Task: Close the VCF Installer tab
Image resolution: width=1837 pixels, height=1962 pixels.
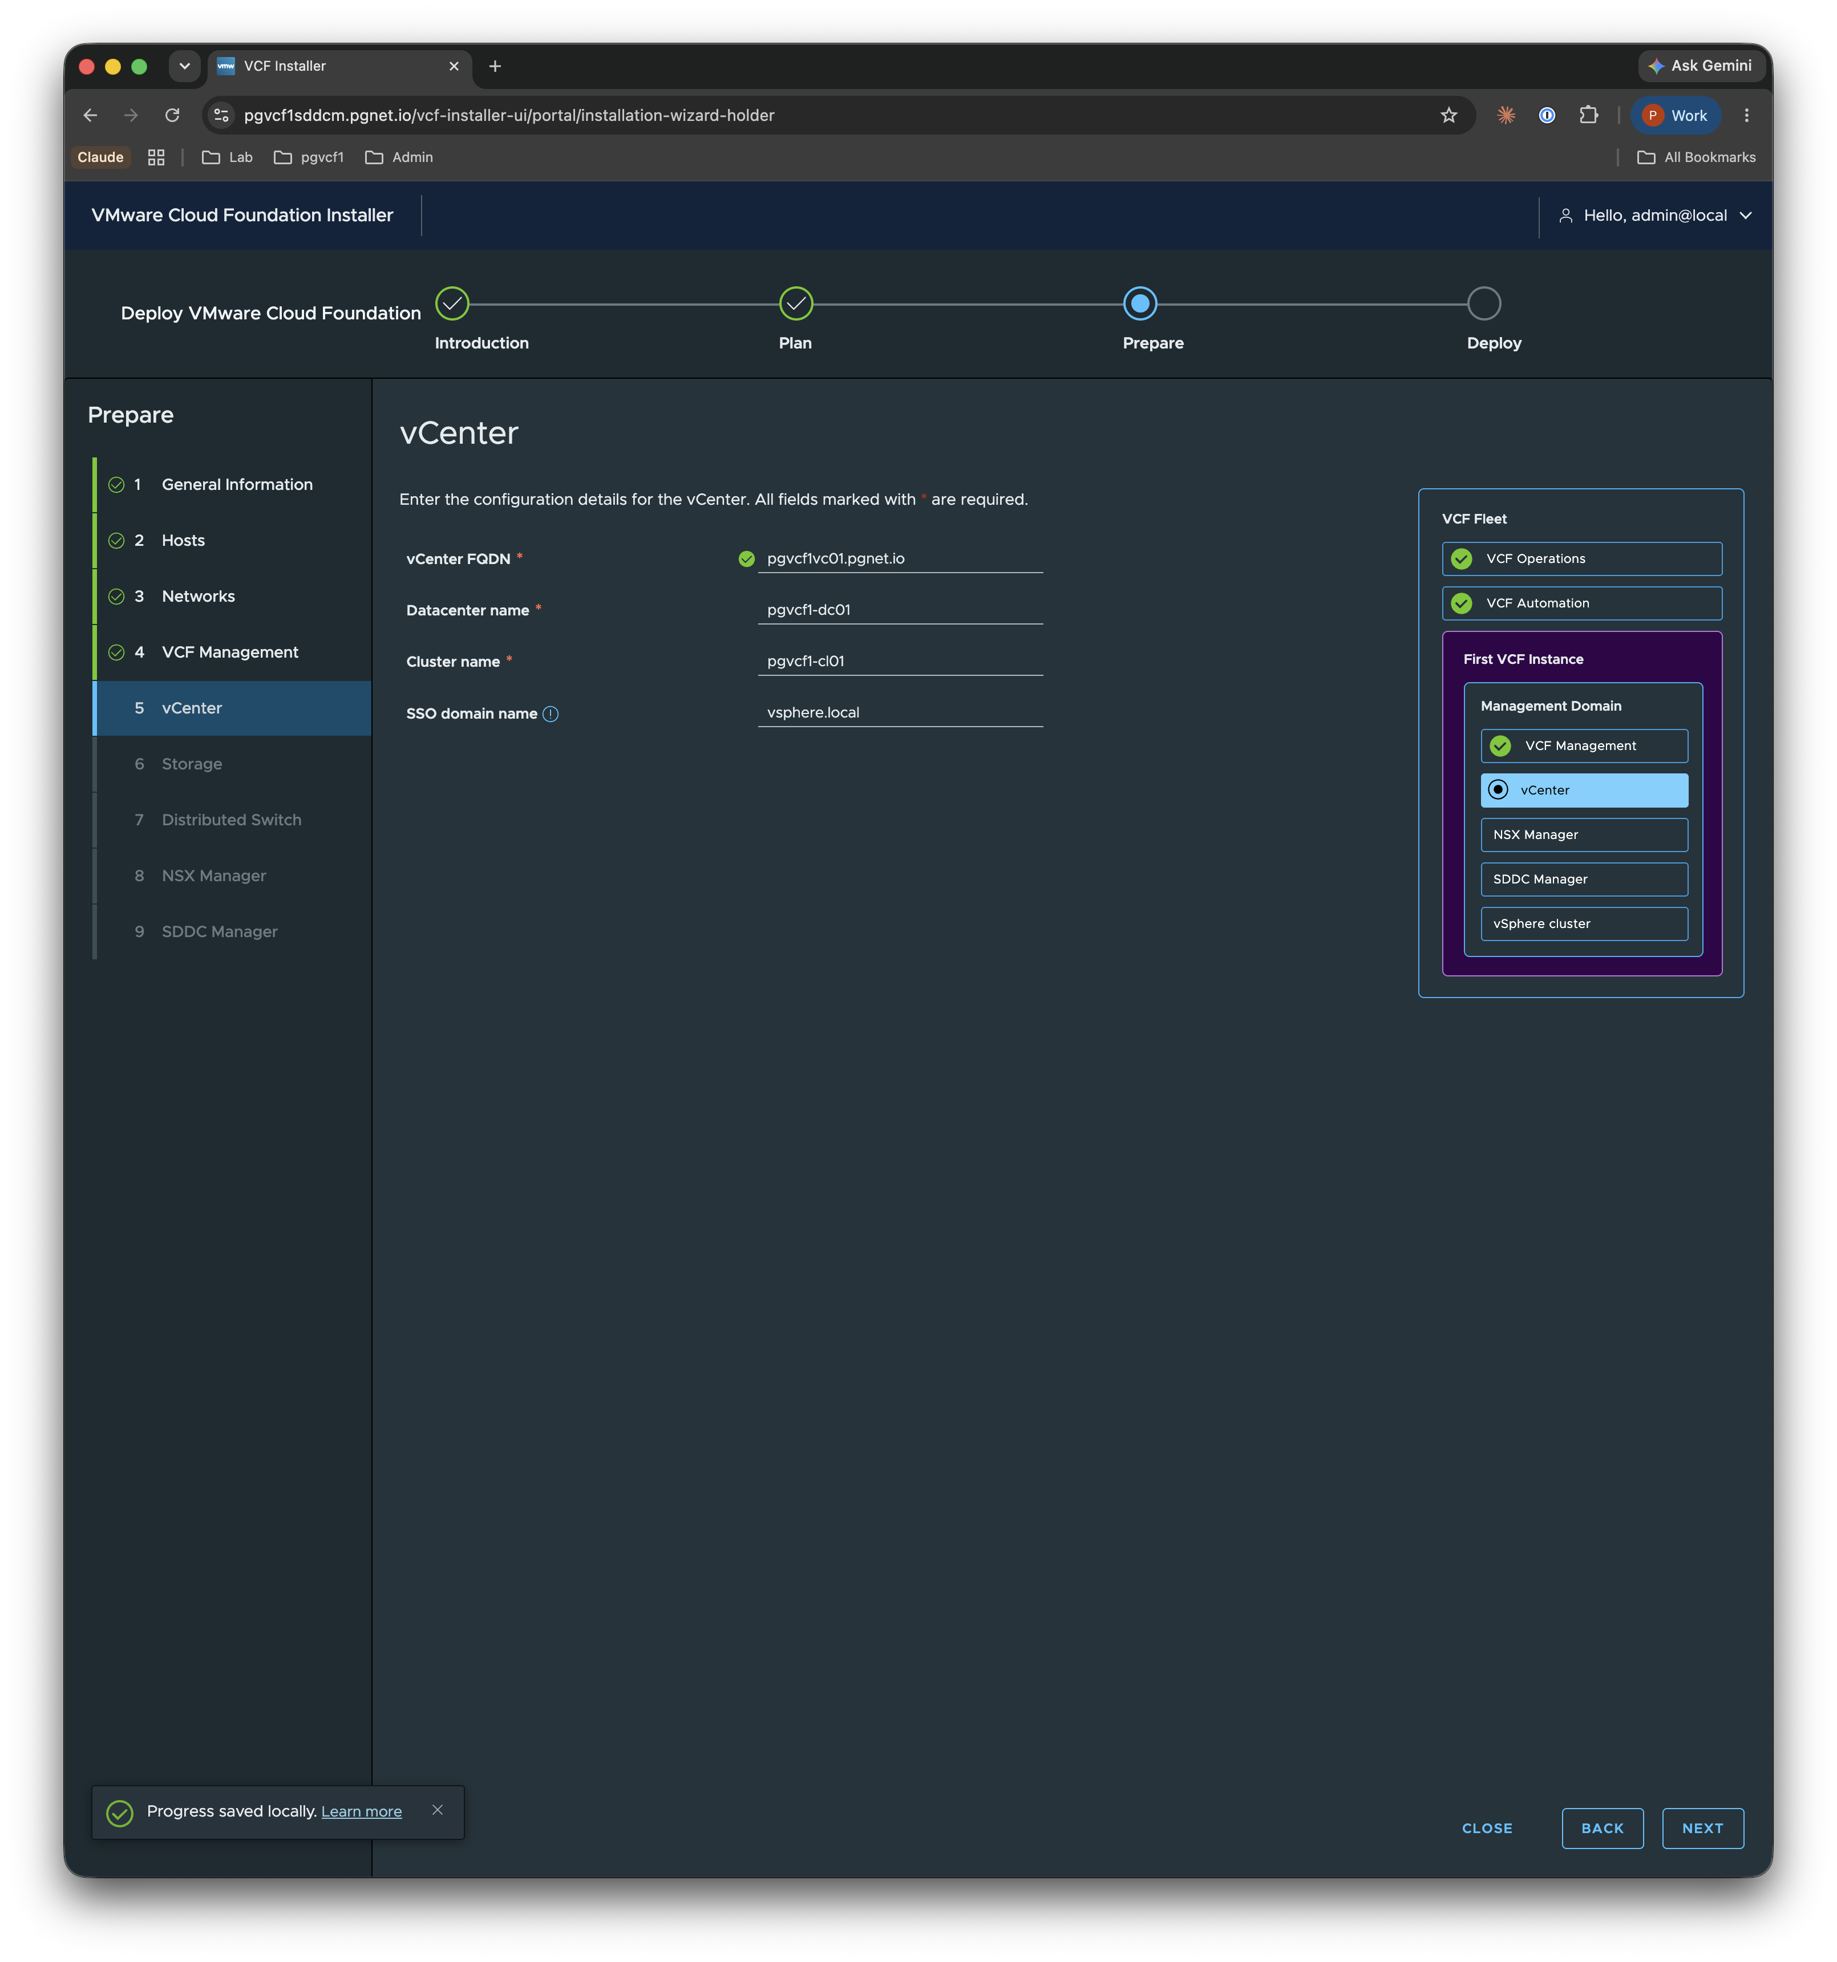Action: click(454, 66)
